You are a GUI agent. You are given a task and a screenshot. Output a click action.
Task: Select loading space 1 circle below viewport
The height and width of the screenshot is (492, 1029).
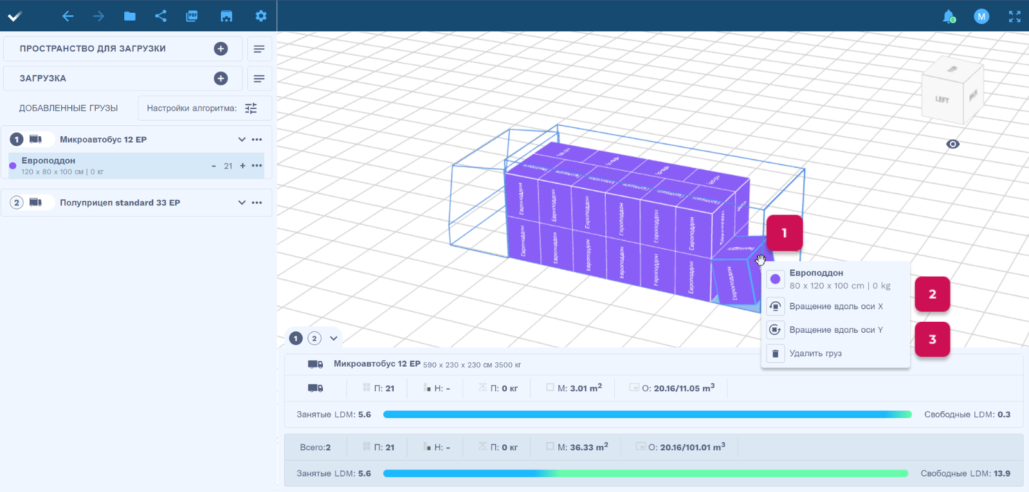[296, 338]
